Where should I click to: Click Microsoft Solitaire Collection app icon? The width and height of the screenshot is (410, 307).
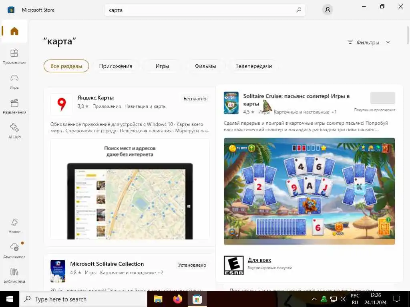(58, 271)
